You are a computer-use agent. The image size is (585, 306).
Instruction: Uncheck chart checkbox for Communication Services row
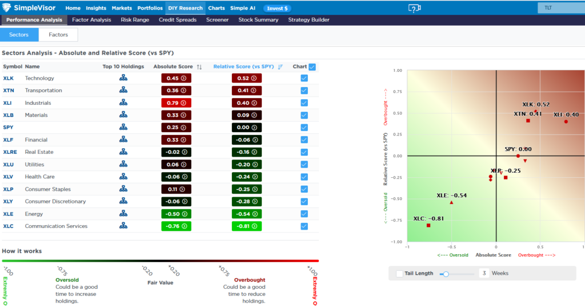click(x=304, y=226)
